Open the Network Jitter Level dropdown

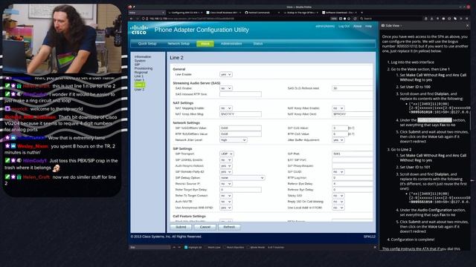pos(233,140)
